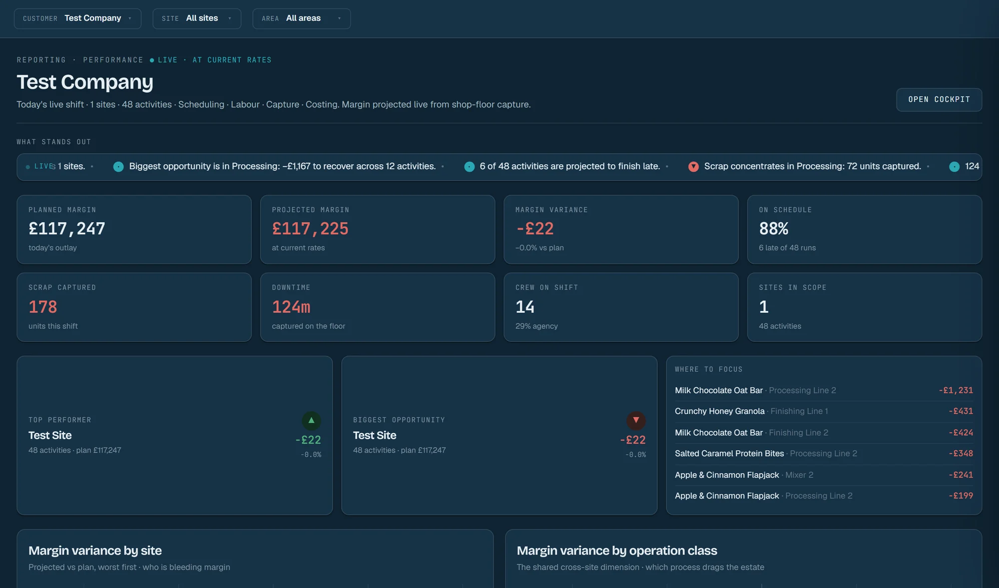Viewport: 999px width, 588px height.
Task: Click the 6 of 48 activities late insight
Action: pos(570,166)
